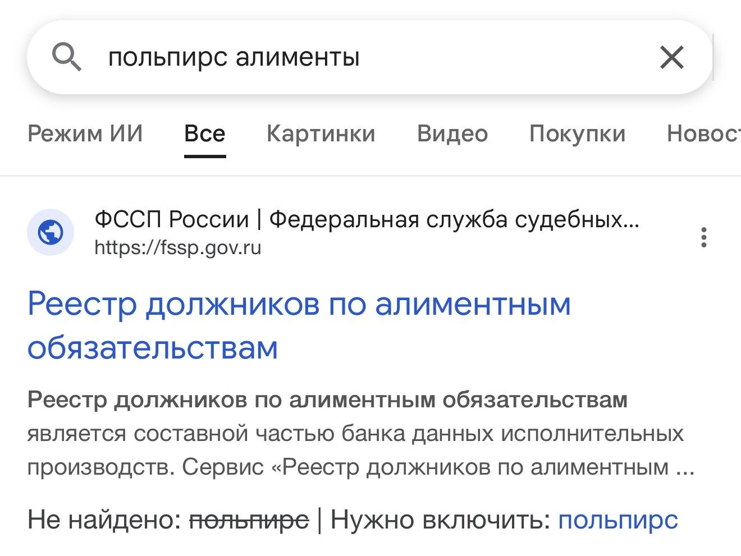
Task: Click the magnifying glass search icon
Action: point(67,57)
